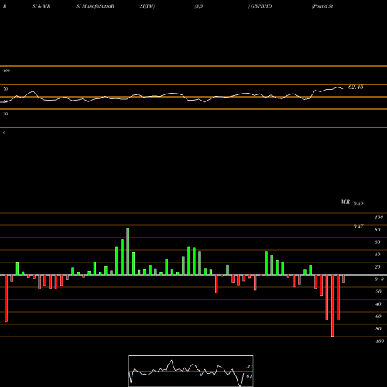Click the end of the white RSI line
The height and width of the screenshot is (387, 387).
[x=343, y=89]
